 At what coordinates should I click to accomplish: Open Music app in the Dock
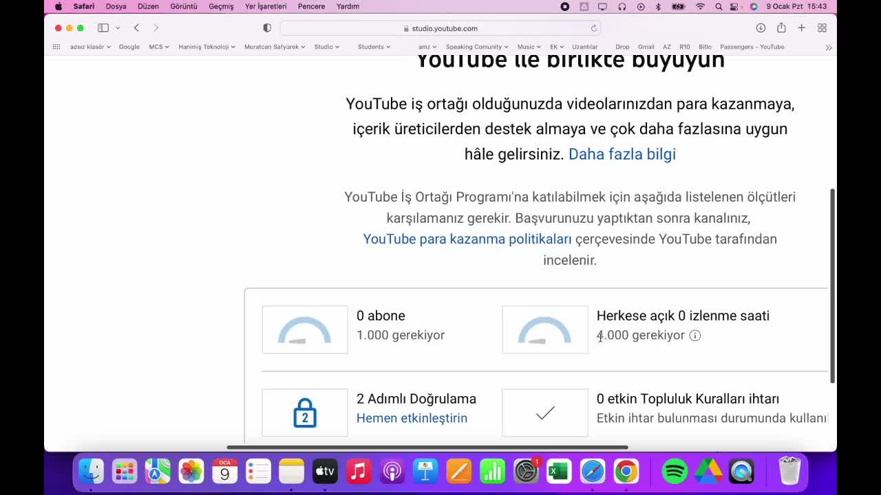click(x=358, y=472)
